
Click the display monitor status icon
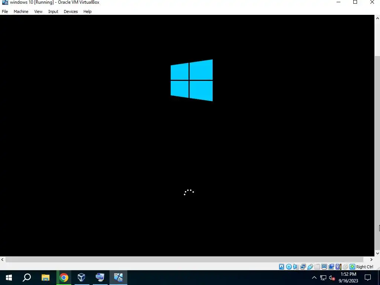click(x=324, y=266)
